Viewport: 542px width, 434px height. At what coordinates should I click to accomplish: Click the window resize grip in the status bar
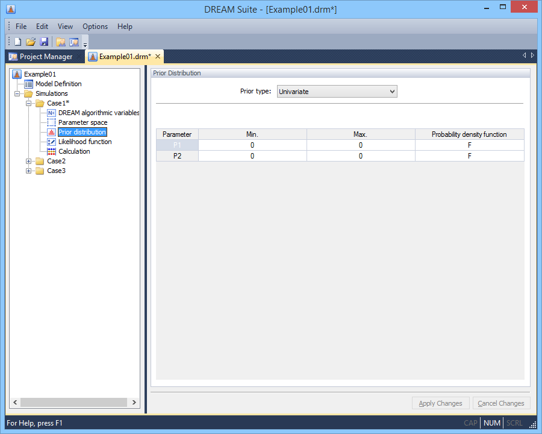533,424
